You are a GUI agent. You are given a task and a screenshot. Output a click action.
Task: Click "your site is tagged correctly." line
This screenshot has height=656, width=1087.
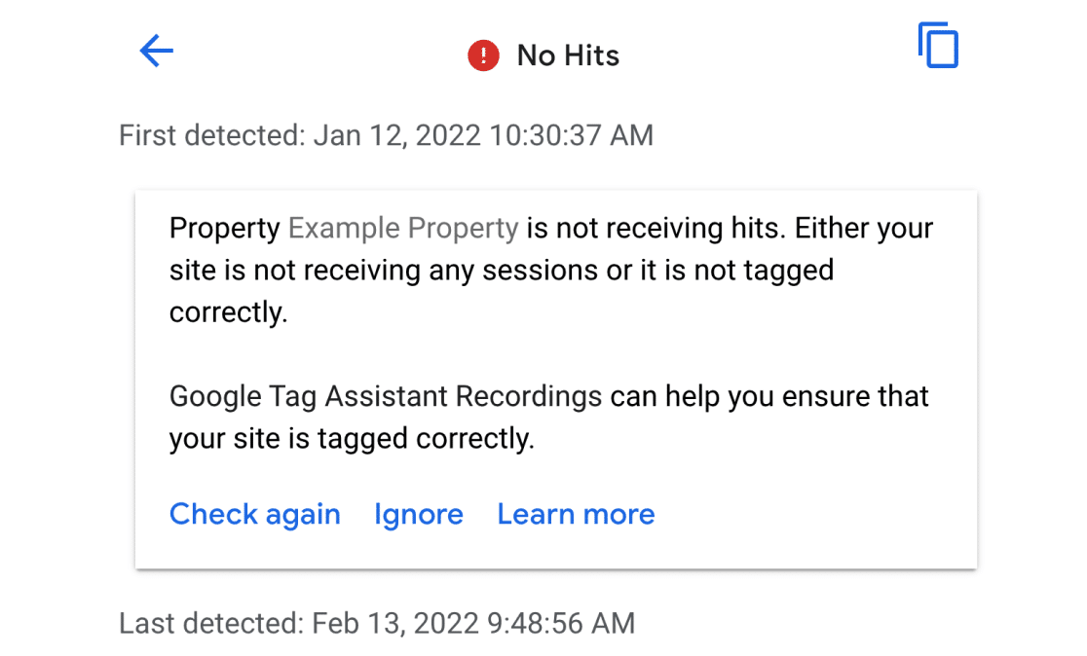(352, 439)
